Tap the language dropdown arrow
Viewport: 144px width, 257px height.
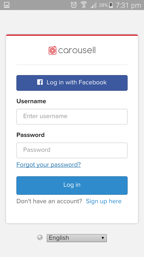click(103, 238)
